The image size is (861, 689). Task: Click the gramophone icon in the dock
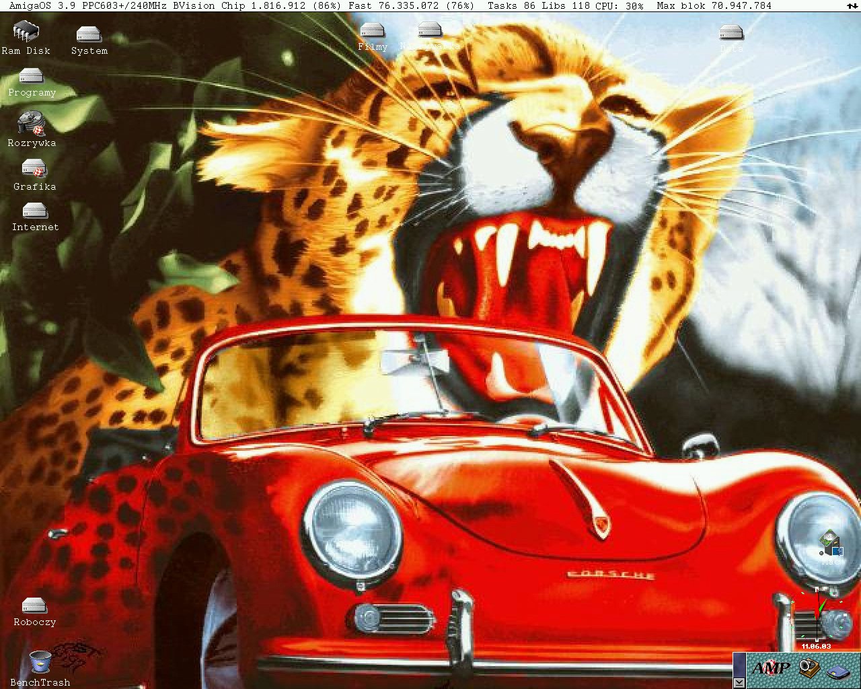809,668
